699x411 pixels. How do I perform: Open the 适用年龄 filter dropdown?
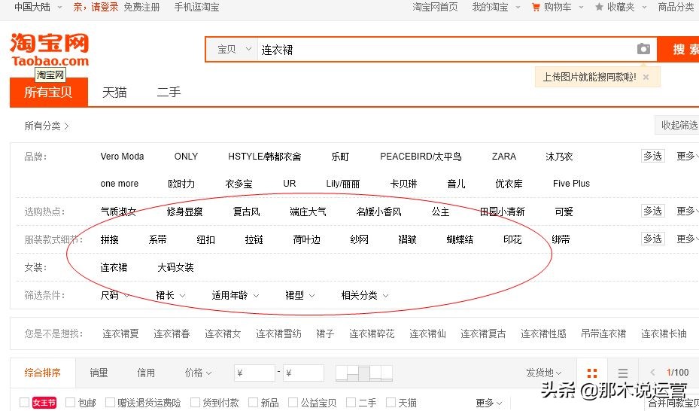[235, 295]
